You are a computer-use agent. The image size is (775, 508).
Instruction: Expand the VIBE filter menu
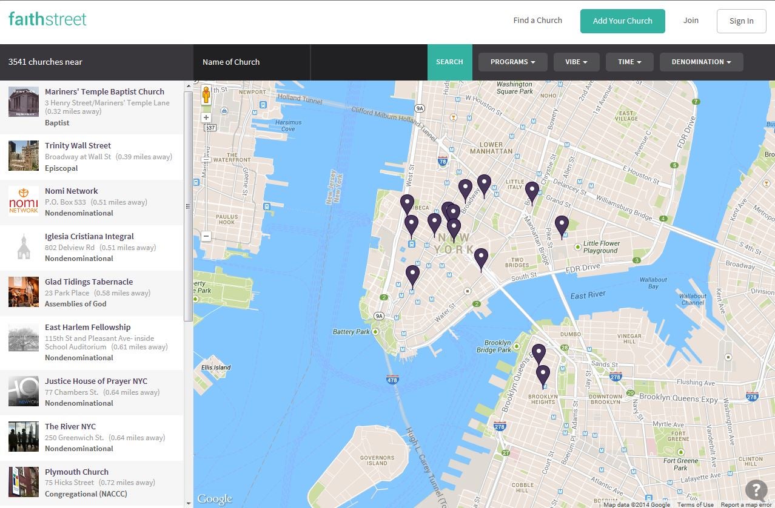(575, 61)
